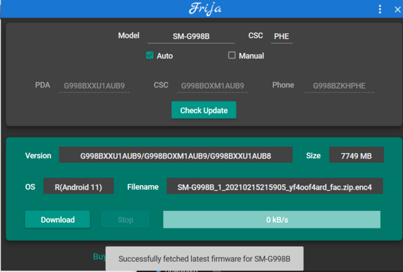The height and width of the screenshot is (272, 403).
Task: Click the Size label
Action: (x=314, y=156)
